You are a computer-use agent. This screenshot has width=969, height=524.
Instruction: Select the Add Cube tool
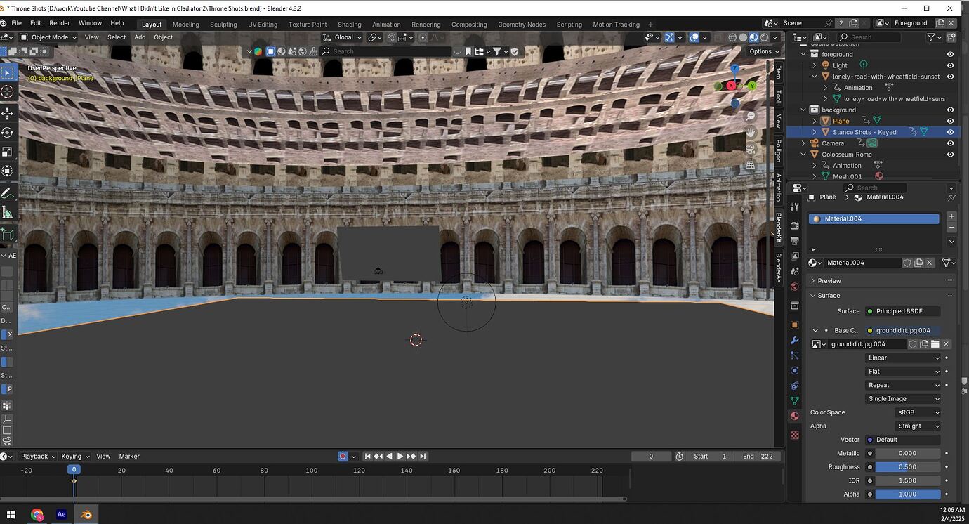click(x=7, y=234)
